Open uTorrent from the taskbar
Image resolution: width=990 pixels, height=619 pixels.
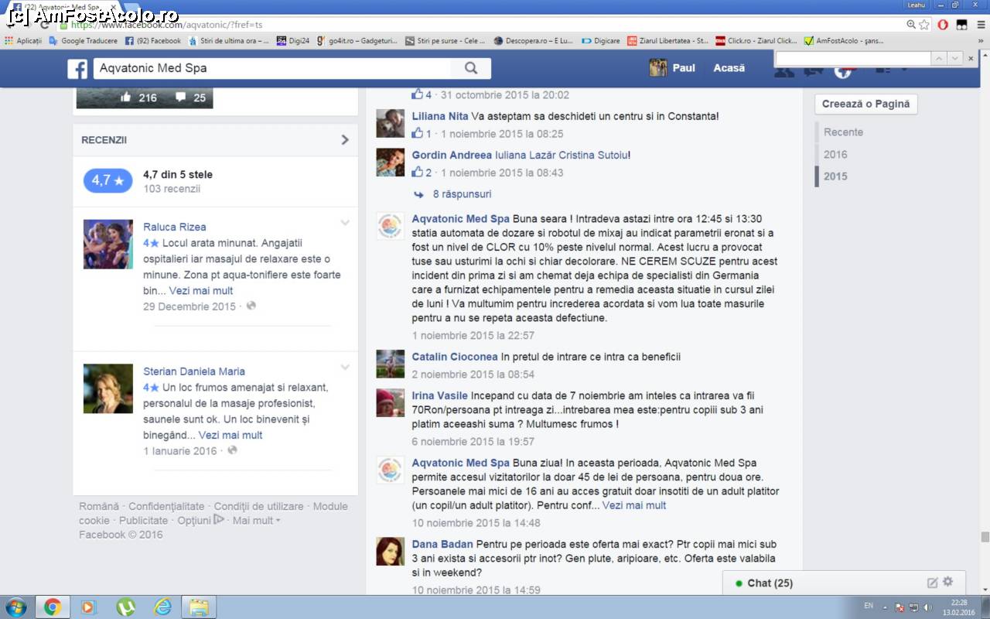125,607
